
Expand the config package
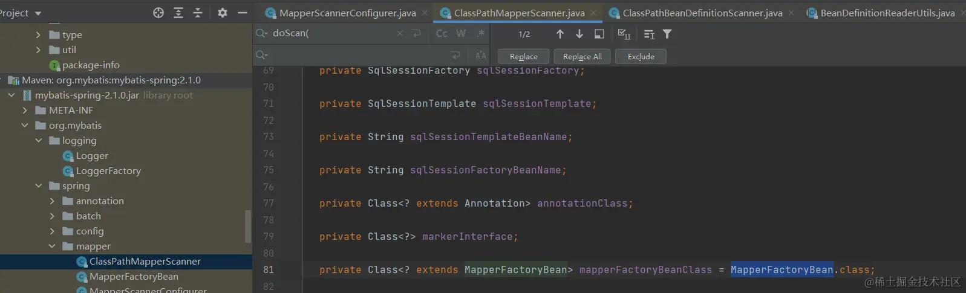point(51,231)
